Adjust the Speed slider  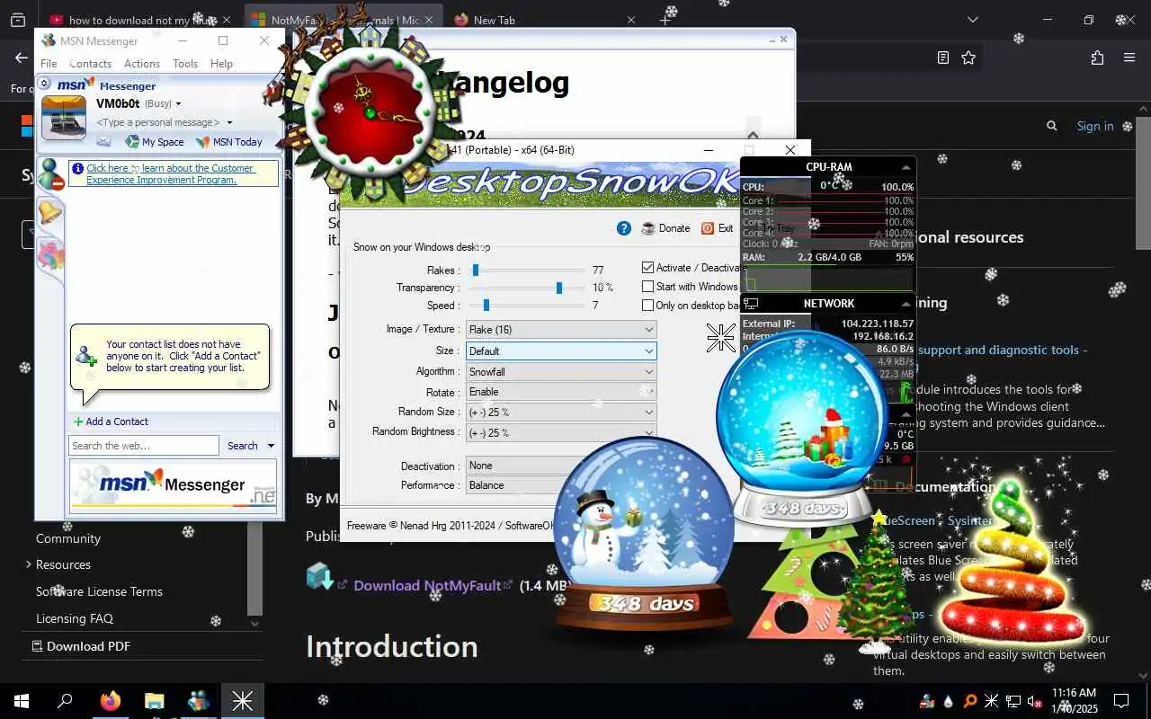[x=486, y=306]
